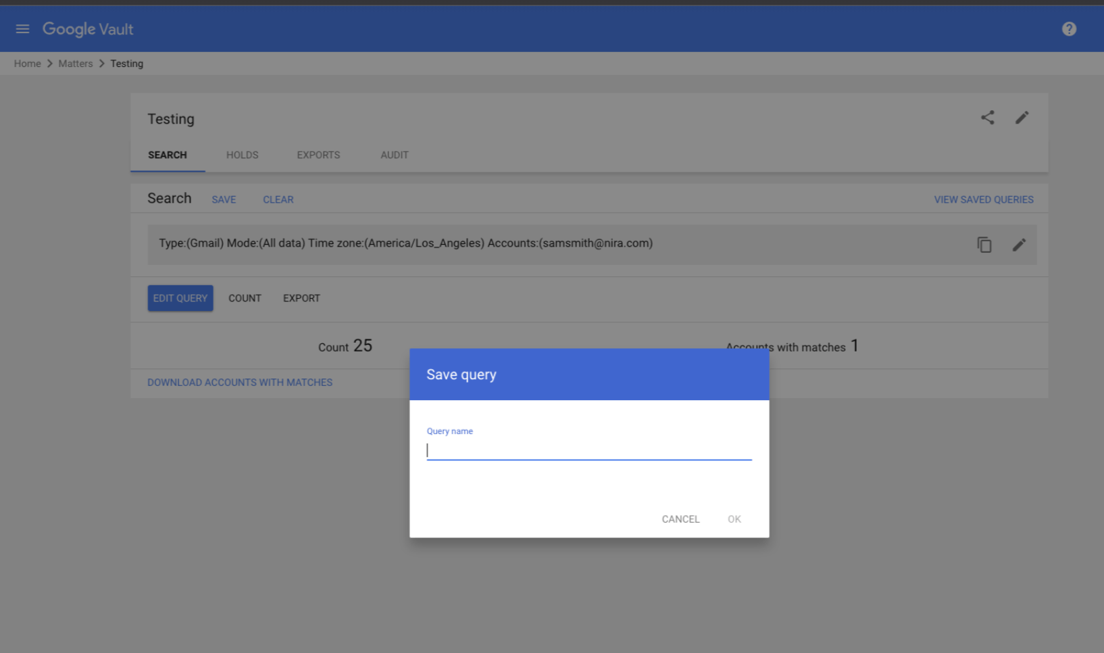
Task: Click the Export button
Action: coord(301,298)
